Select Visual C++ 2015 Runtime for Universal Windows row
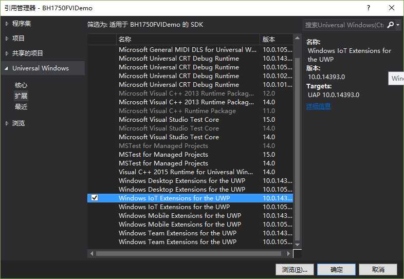 click(x=190, y=172)
